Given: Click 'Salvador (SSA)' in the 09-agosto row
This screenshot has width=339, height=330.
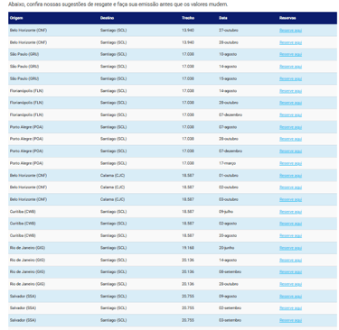Looking at the screenshot, I should (x=23, y=297).
